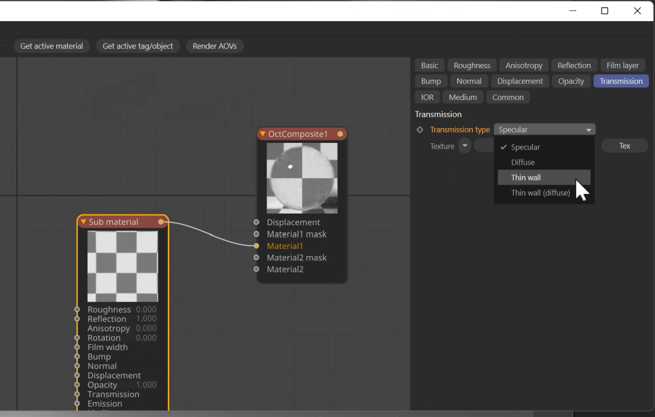
Task: Click the OctComposite1 node output port
Action: click(x=340, y=134)
